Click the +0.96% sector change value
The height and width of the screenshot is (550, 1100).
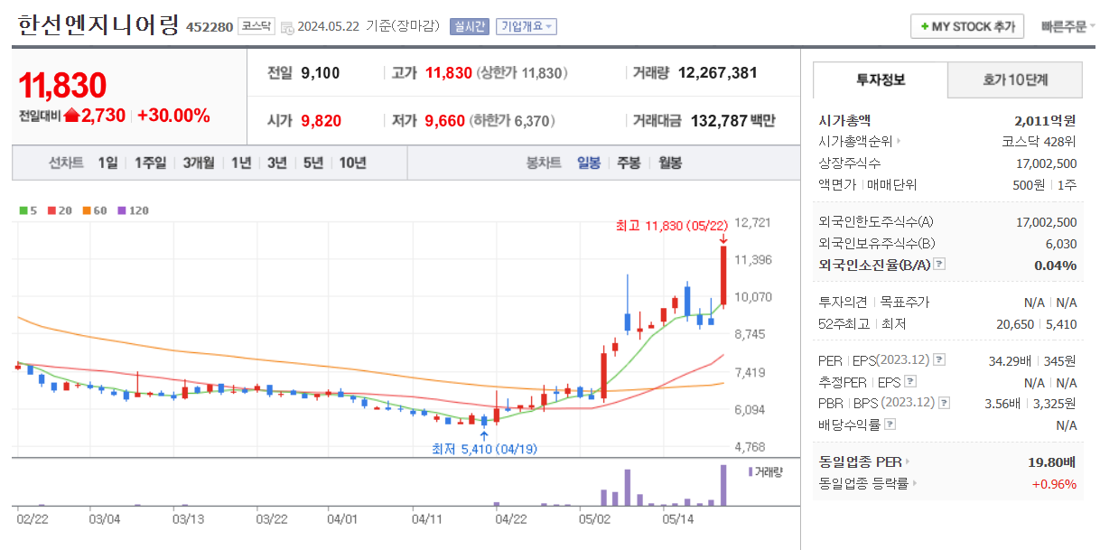click(x=1054, y=484)
